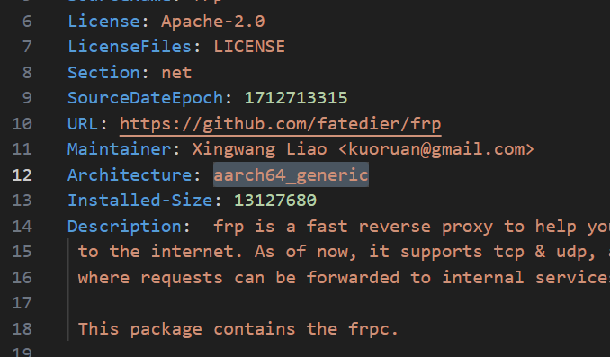Click the Description key on line 14
This screenshot has height=357, width=610.
point(124,227)
